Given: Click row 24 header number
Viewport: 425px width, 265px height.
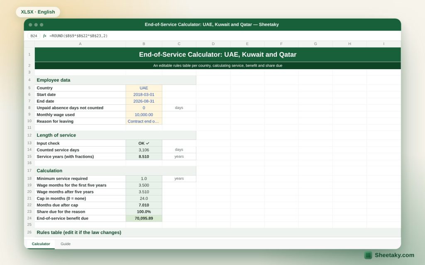Looking at the screenshot, I should [29, 218].
